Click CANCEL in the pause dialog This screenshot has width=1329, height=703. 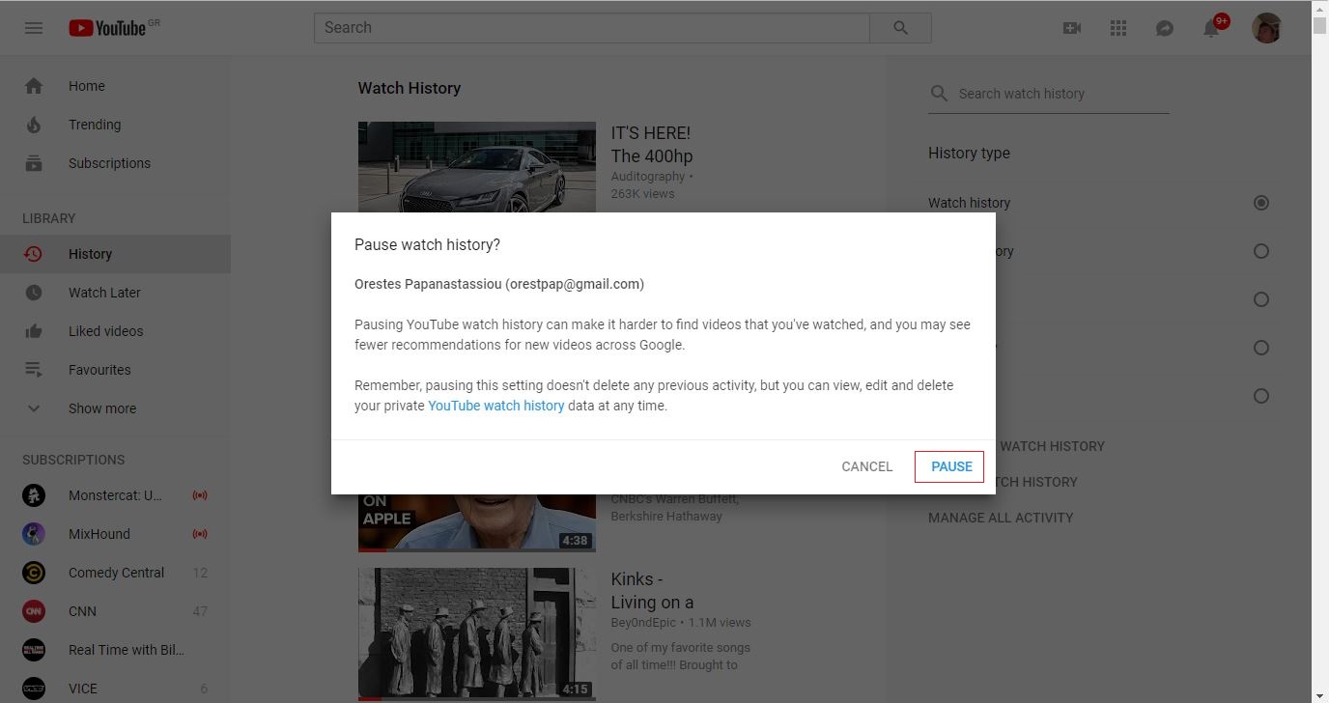point(867,466)
